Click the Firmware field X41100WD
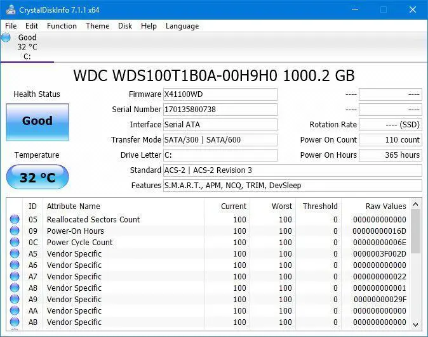This screenshot has height=337, width=428. click(220, 94)
